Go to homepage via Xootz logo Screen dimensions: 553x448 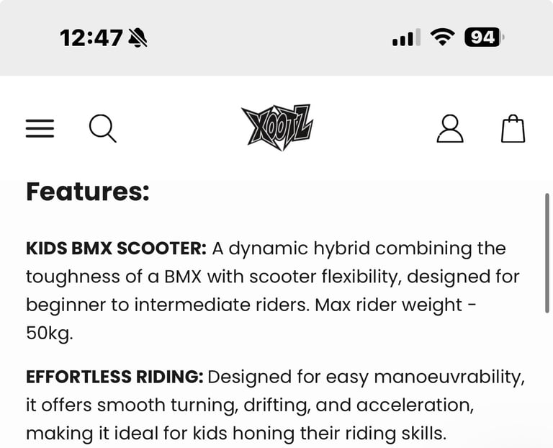tap(277, 127)
